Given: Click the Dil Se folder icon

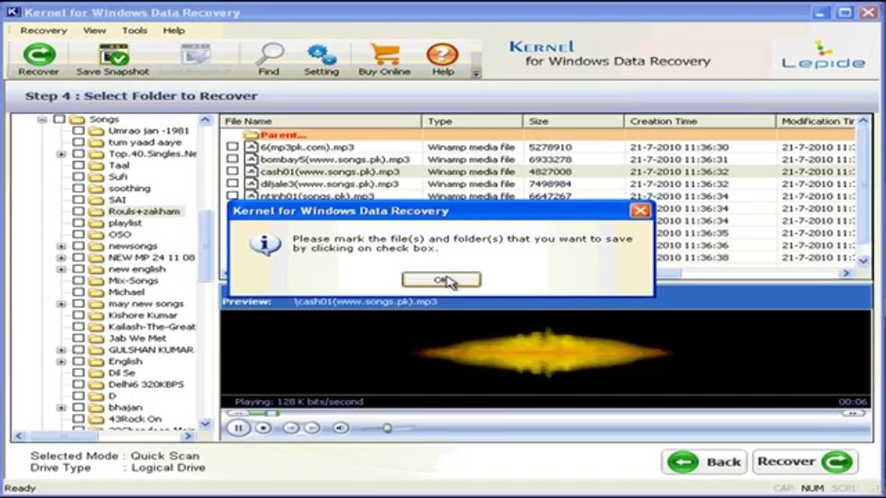Looking at the screenshot, I should coord(96,373).
